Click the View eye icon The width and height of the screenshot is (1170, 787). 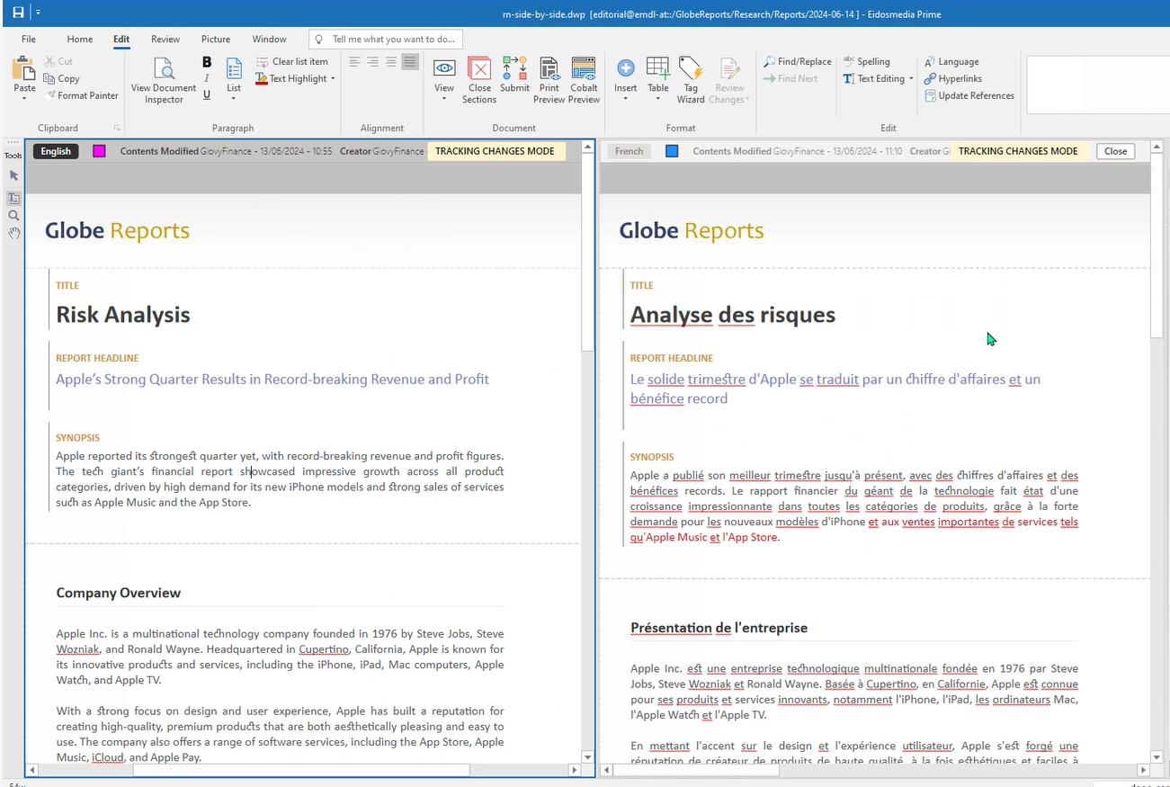tap(444, 68)
